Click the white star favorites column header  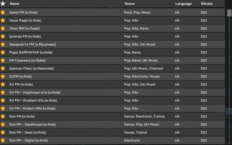coord(3,4)
